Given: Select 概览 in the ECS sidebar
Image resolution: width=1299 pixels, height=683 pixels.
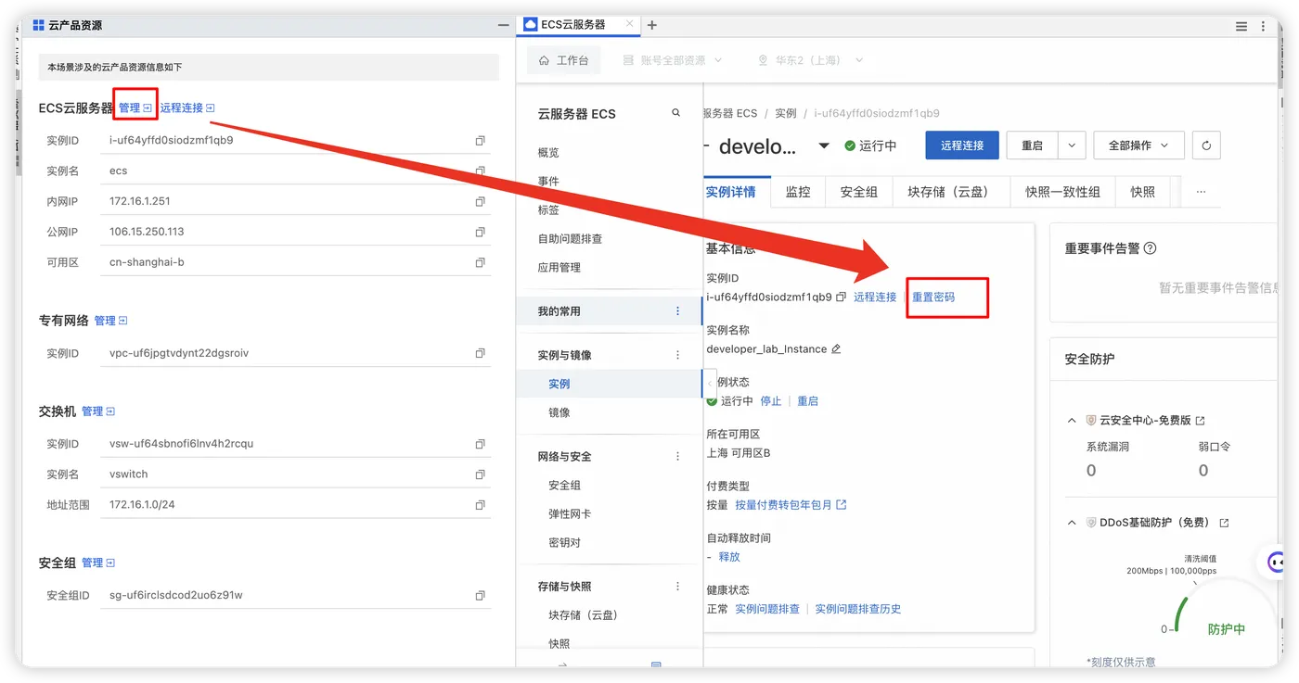Looking at the screenshot, I should tap(548, 153).
